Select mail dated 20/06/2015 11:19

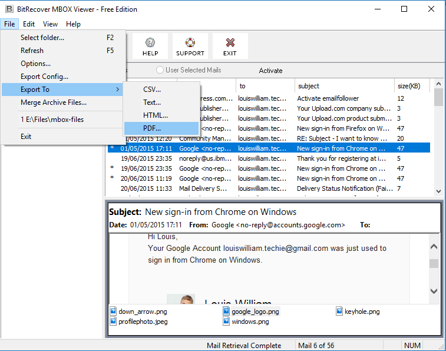coord(269,178)
